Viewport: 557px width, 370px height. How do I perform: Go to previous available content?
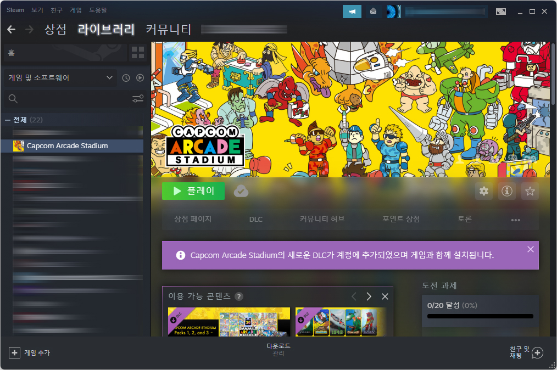354,296
